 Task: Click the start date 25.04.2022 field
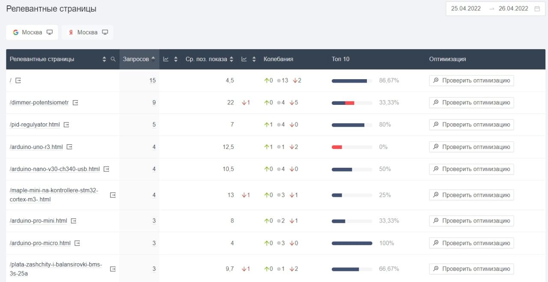(x=466, y=9)
